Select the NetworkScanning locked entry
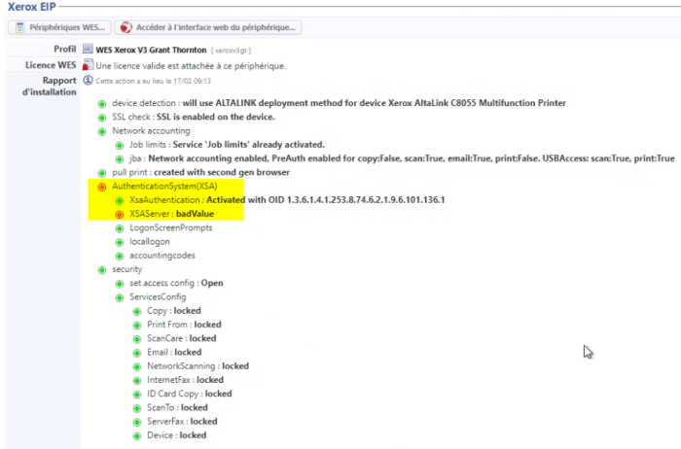The width and height of the screenshot is (681, 449). pyautogui.click(x=197, y=366)
